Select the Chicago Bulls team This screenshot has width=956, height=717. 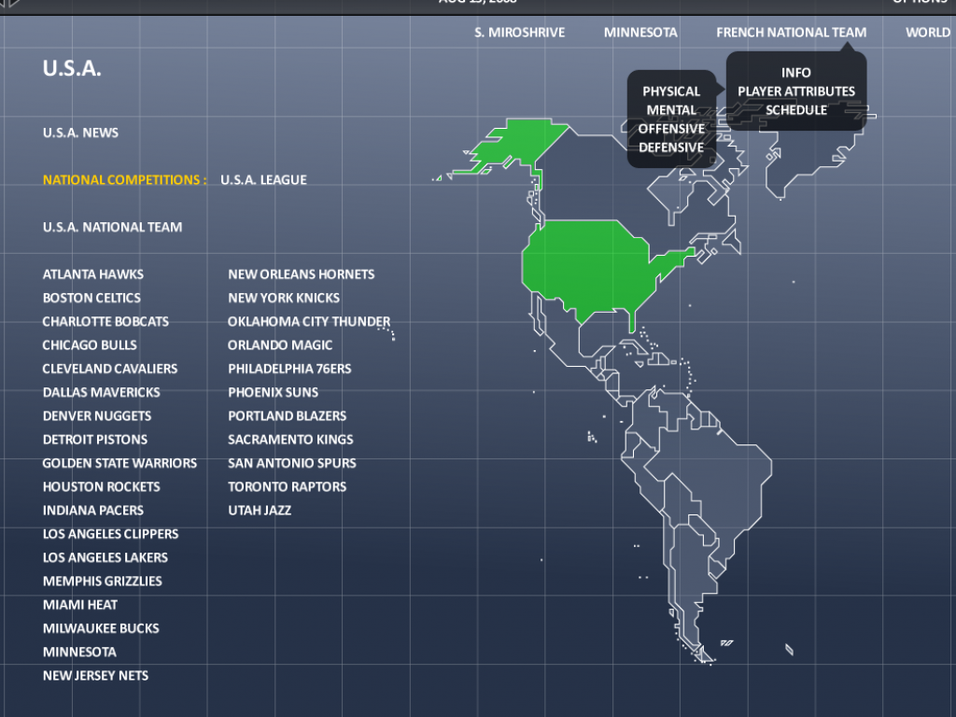tap(90, 345)
